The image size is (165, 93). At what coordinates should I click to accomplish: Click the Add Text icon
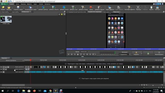73,7
